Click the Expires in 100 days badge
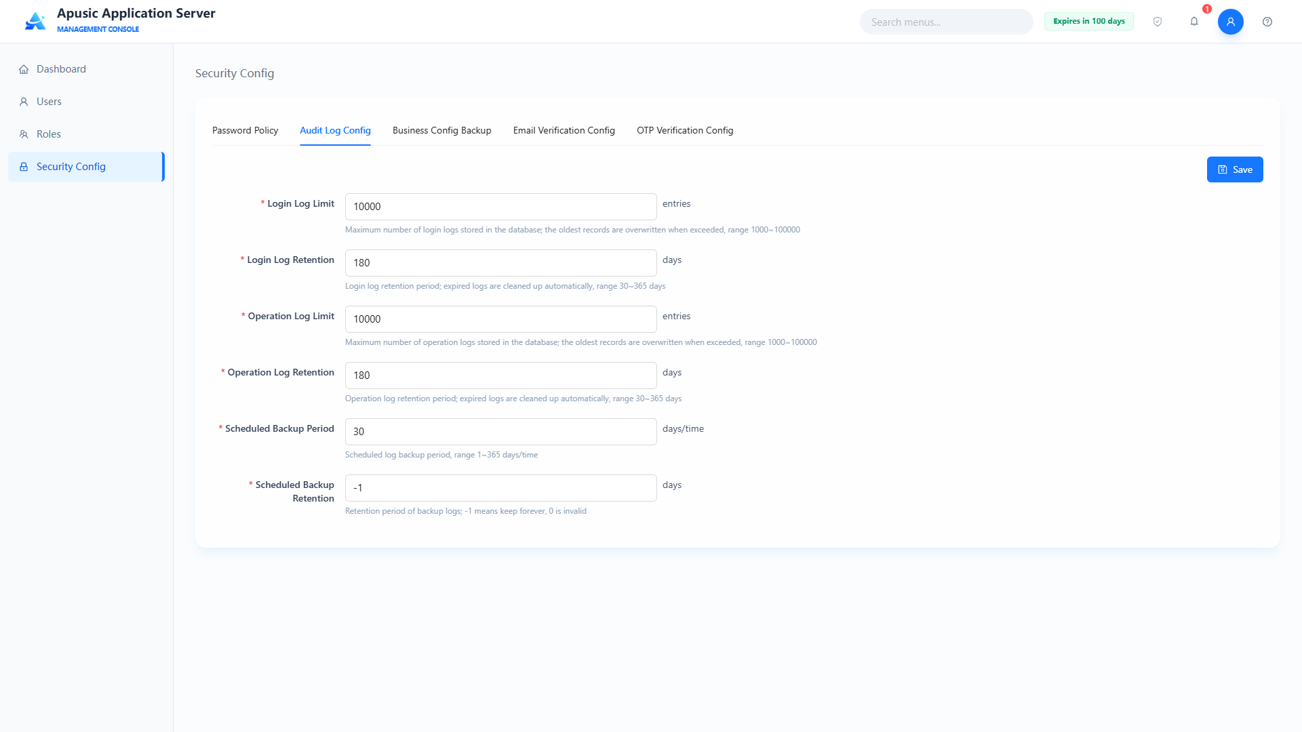The image size is (1302, 732). click(1089, 21)
